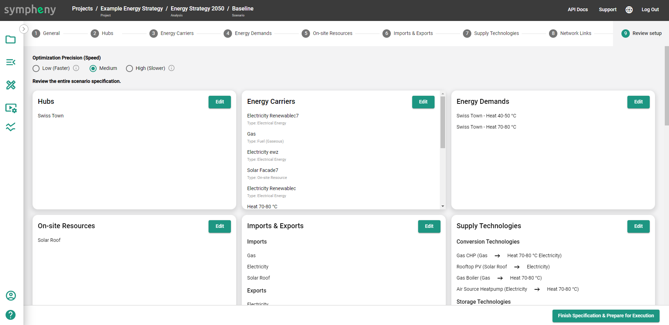Select Low (Faster) optimization precision
Image resolution: width=669 pixels, height=325 pixels.
(36, 68)
